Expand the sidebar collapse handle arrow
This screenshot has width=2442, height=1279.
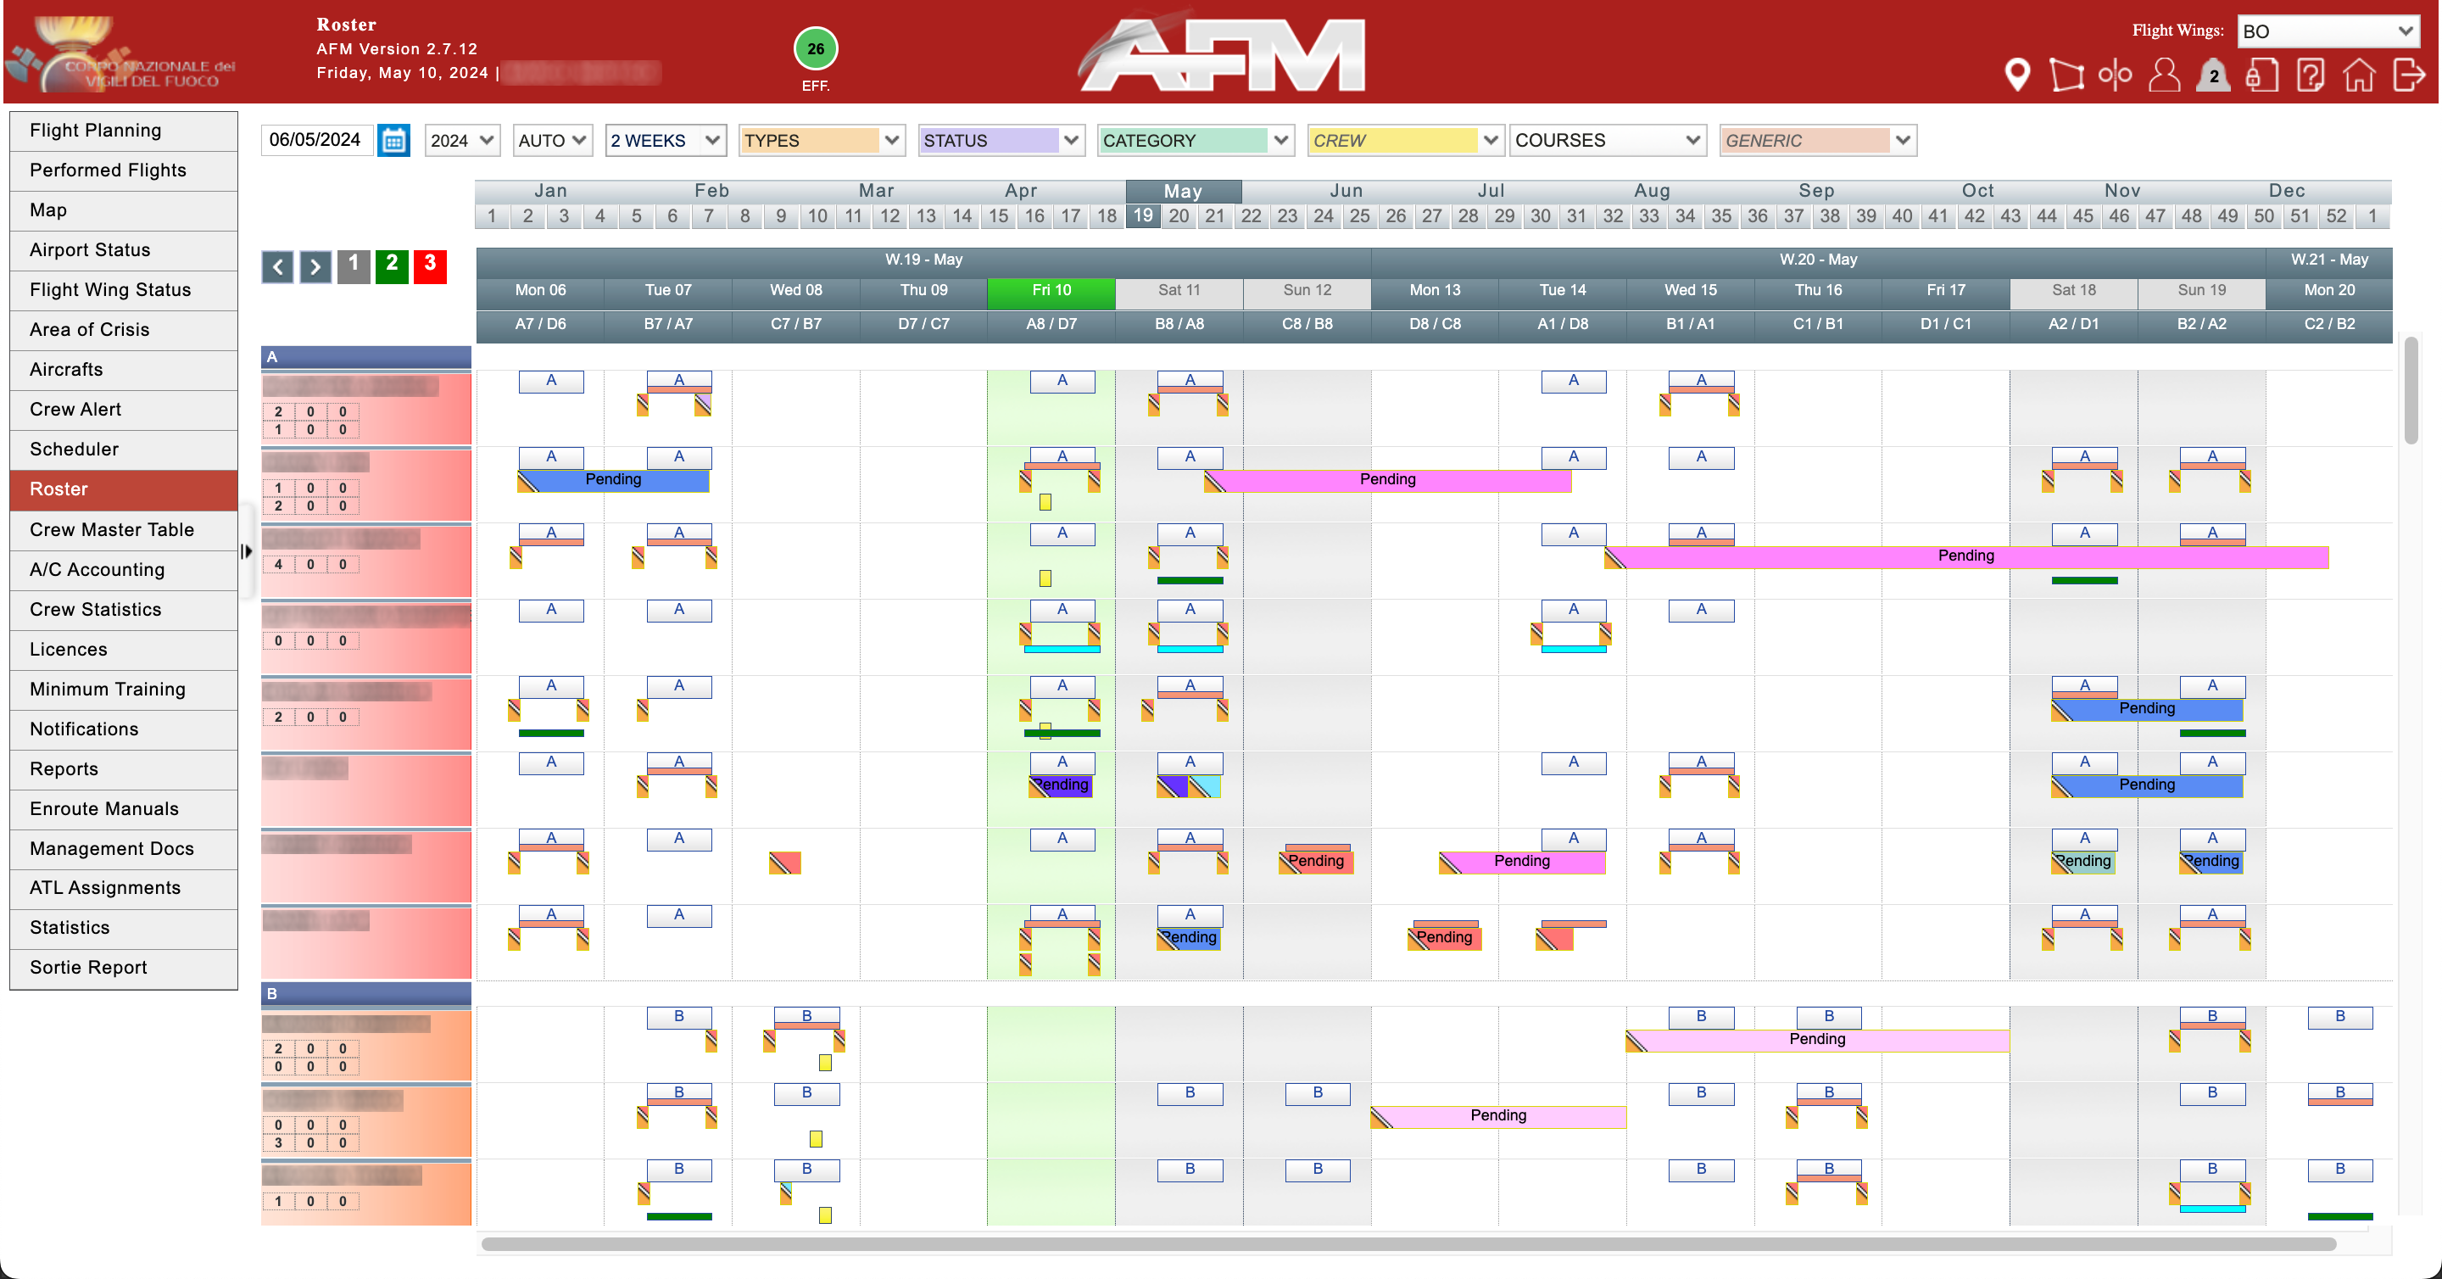pyautogui.click(x=247, y=550)
